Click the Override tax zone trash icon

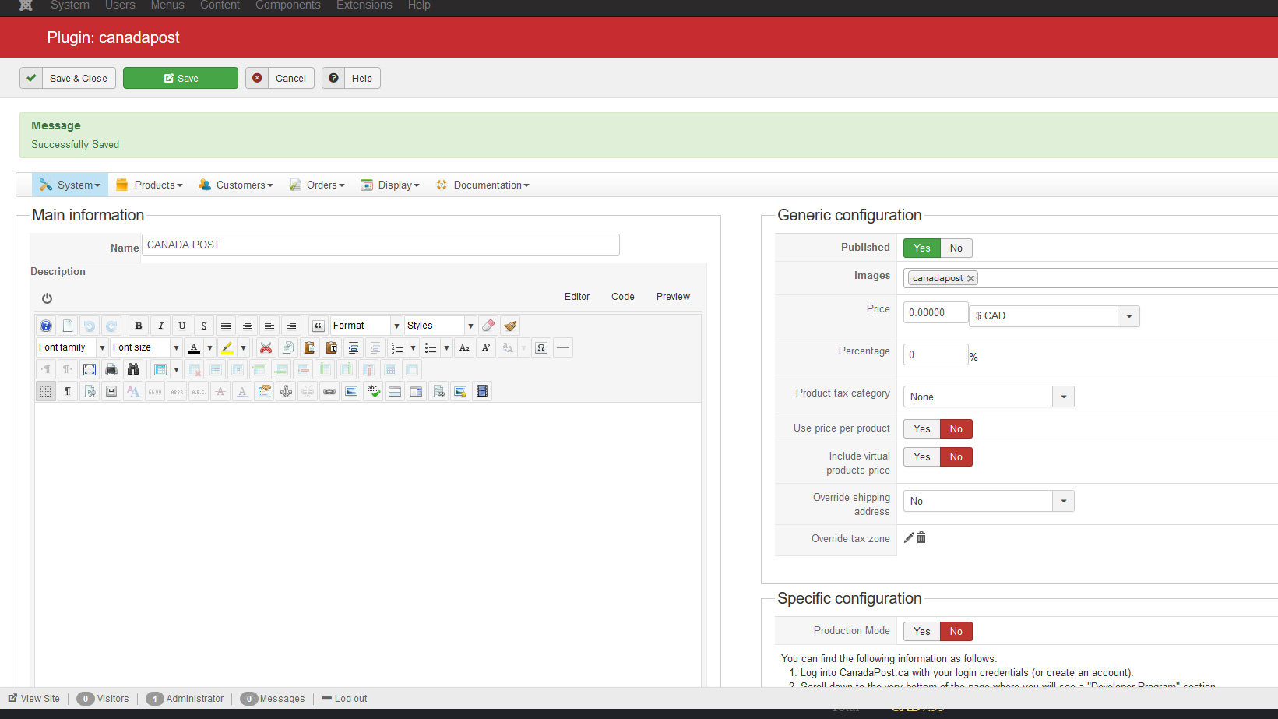tap(921, 537)
